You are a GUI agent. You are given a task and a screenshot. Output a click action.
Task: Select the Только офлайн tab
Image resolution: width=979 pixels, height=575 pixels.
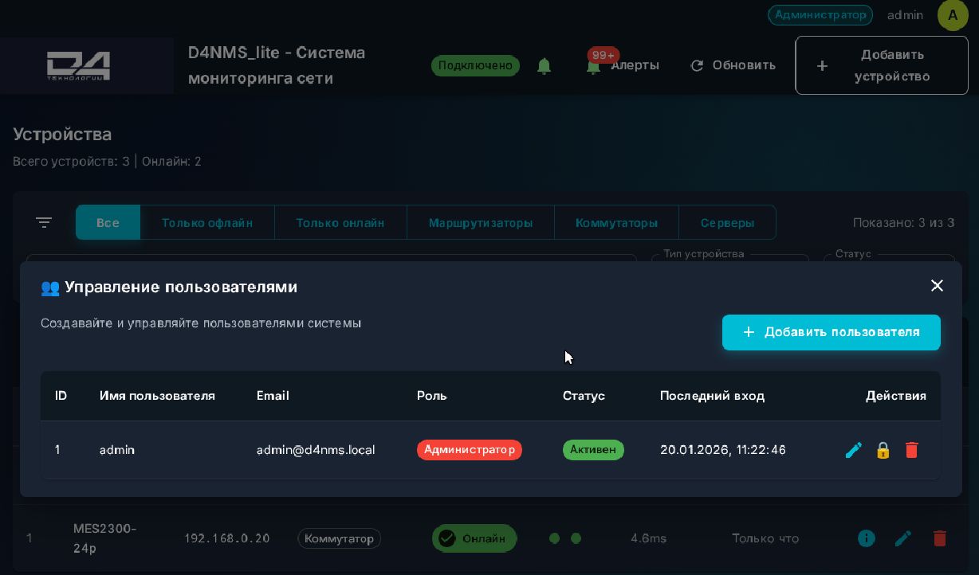tap(207, 223)
